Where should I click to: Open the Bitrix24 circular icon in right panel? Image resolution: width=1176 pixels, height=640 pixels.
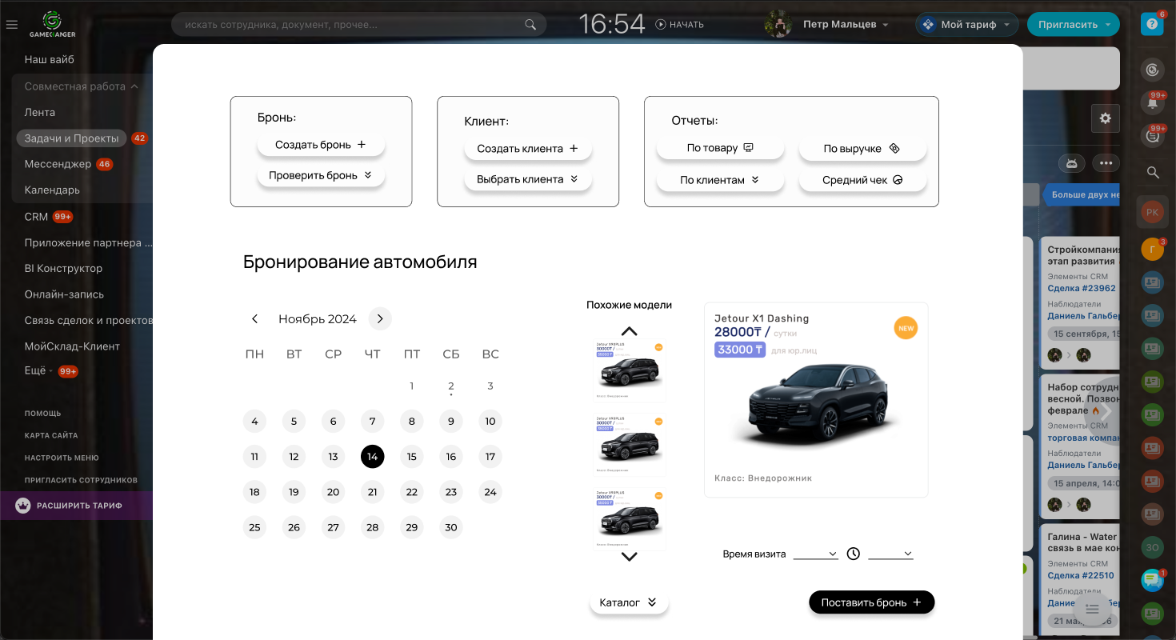click(1152, 70)
